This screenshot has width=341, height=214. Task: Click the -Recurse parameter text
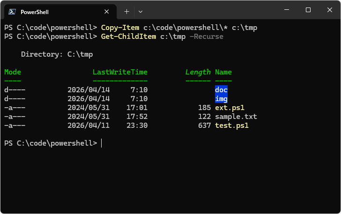pos(207,37)
